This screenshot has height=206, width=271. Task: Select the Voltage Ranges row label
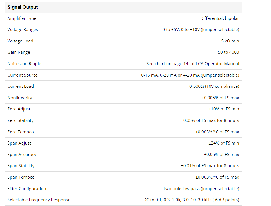pos(22,30)
